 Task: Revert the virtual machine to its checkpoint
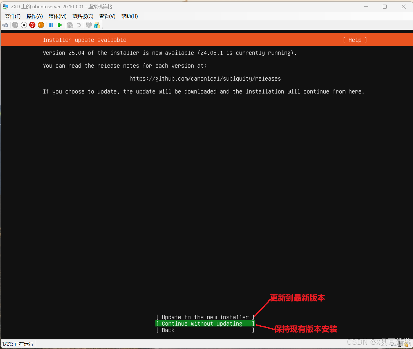78,25
